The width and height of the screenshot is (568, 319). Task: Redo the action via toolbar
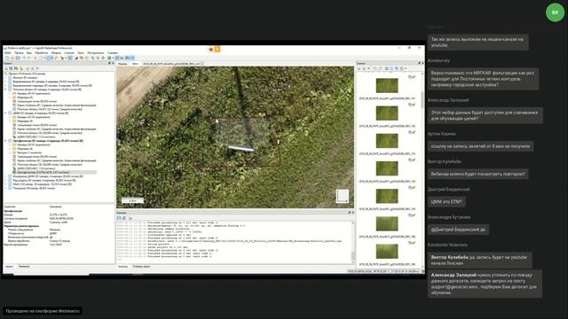[29, 58]
